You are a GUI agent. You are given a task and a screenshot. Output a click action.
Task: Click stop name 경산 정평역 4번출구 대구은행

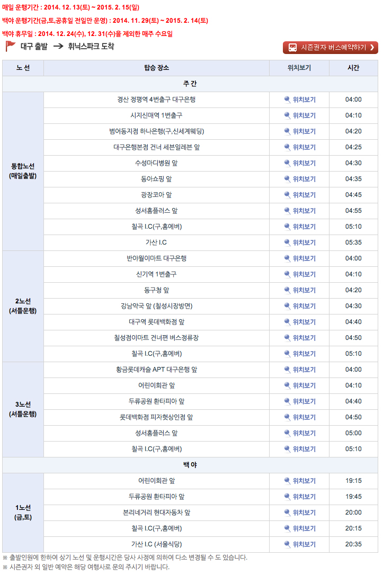point(156,100)
